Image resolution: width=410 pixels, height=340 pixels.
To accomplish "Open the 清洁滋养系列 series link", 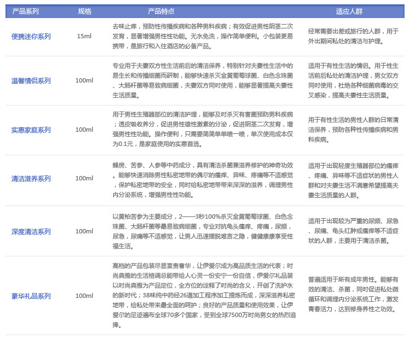I will click(x=31, y=179).
